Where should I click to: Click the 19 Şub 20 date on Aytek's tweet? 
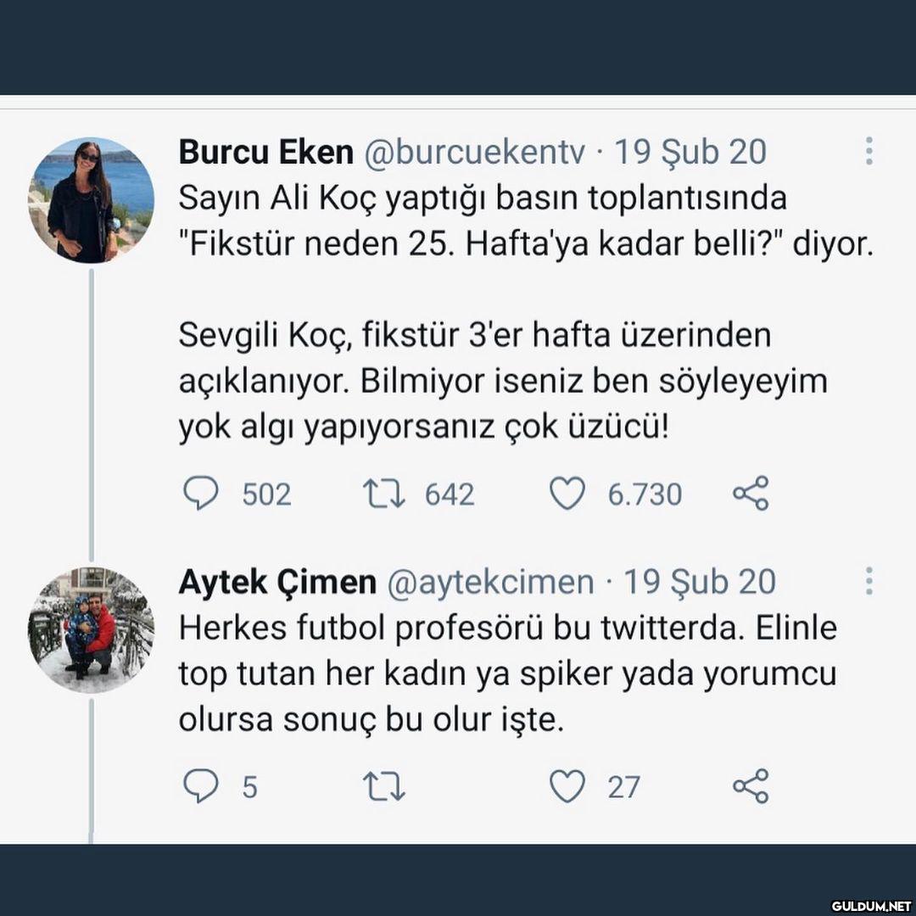[x=700, y=582]
